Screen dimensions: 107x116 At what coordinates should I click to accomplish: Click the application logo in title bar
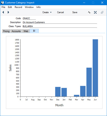click(3, 3)
